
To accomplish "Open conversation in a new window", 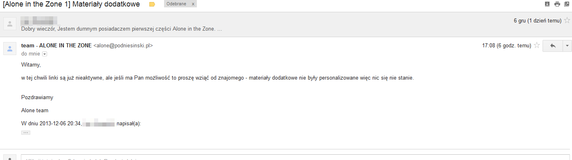I will coord(567,4).
